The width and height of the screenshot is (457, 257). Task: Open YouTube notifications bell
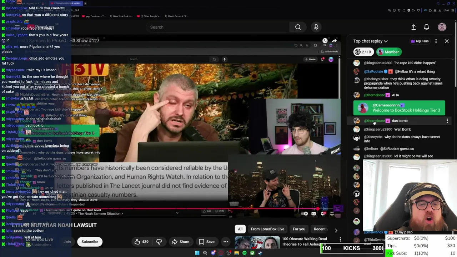pyautogui.click(x=426, y=27)
